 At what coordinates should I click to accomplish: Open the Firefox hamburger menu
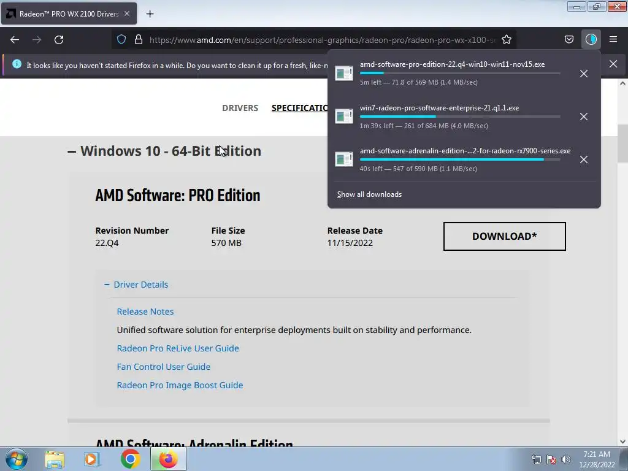pyautogui.click(x=613, y=39)
